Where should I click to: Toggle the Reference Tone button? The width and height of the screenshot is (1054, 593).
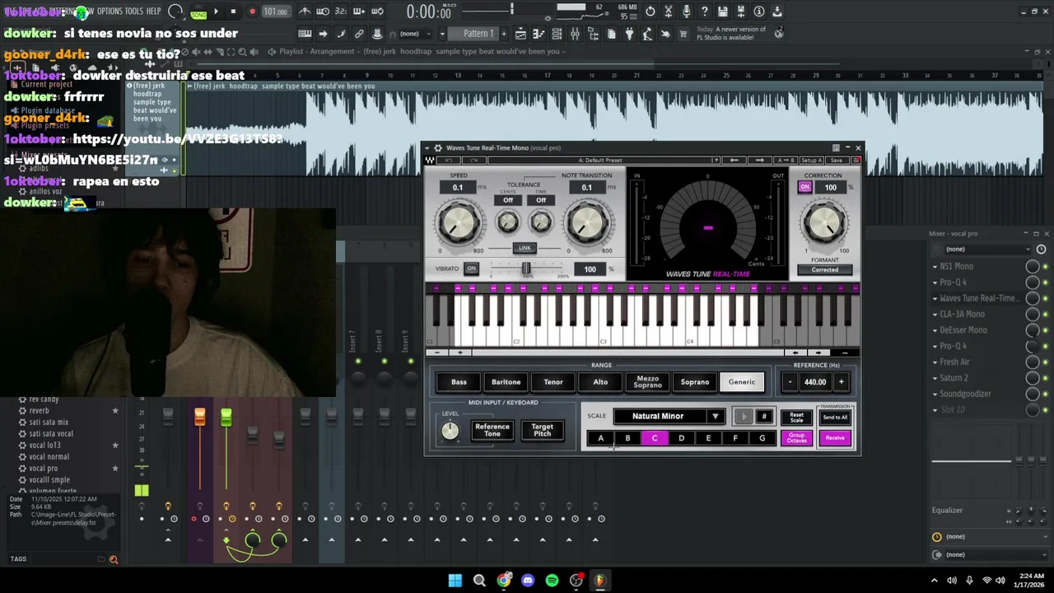coord(492,431)
